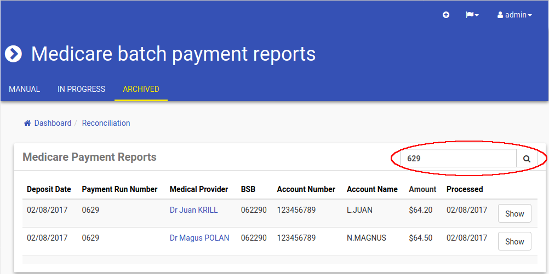Select the $64.20 amount cell
Image resolution: width=549 pixels, height=274 pixels.
pos(420,210)
